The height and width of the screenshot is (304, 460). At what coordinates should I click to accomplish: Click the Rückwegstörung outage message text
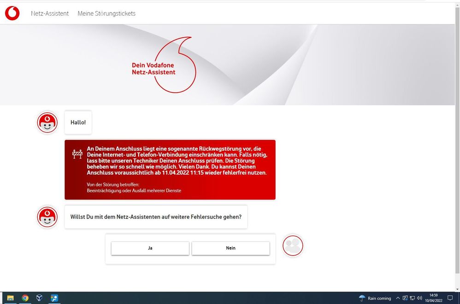(x=177, y=161)
